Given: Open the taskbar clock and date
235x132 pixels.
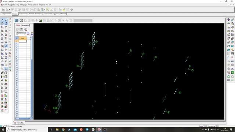Looking at the screenshot, I should [224, 129].
